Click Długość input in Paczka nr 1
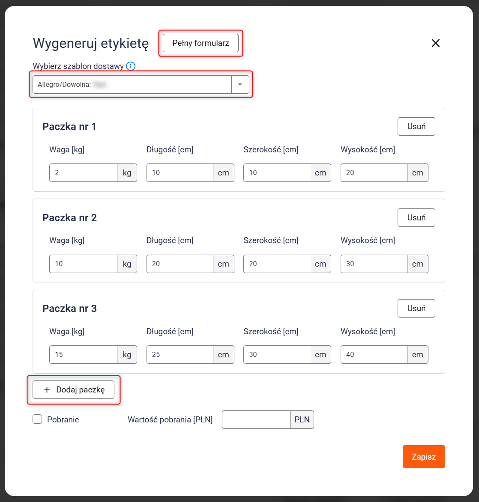Image resolution: width=479 pixels, height=502 pixels. point(180,173)
